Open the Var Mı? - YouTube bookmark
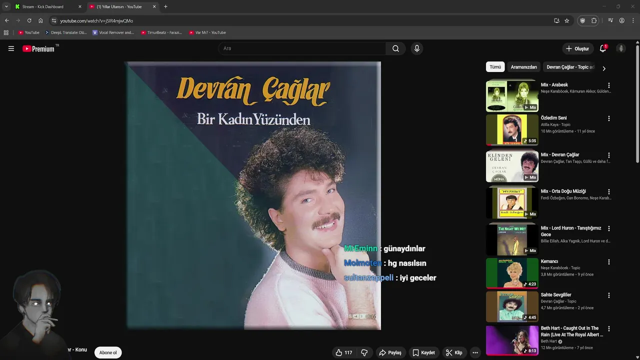This screenshot has height=360, width=640. pyautogui.click(x=207, y=32)
